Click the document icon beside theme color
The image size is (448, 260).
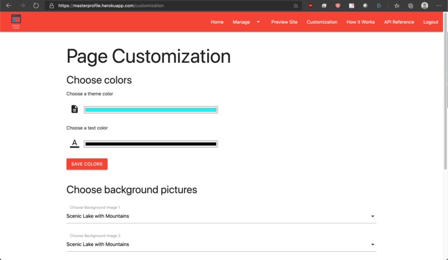[x=74, y=109]
